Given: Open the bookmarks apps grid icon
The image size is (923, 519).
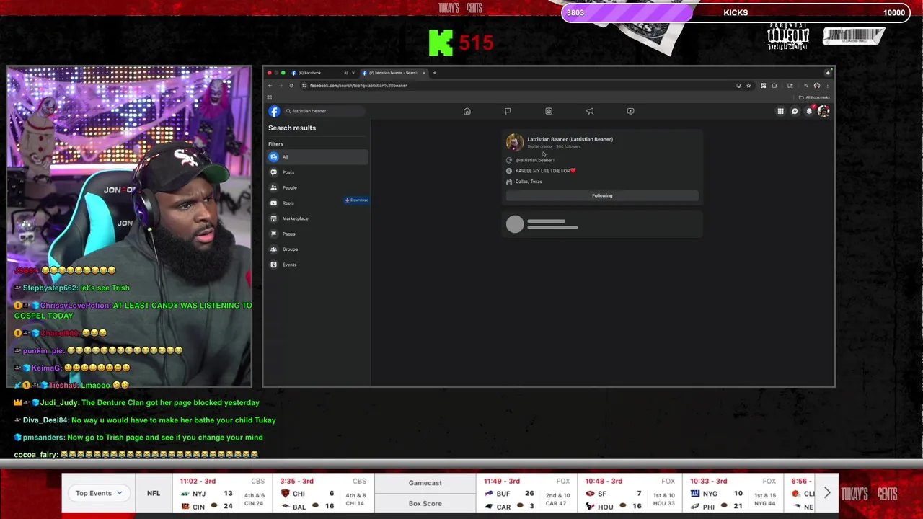Looking at the screenshot, I should coord(270,97).
